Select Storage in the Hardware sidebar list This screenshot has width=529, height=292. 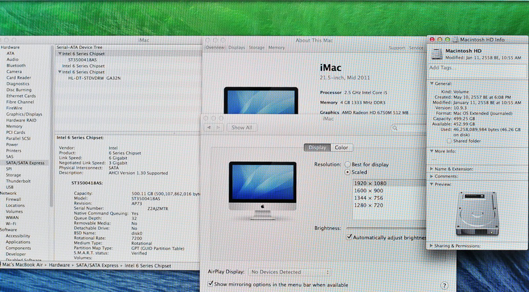(13, 175)
